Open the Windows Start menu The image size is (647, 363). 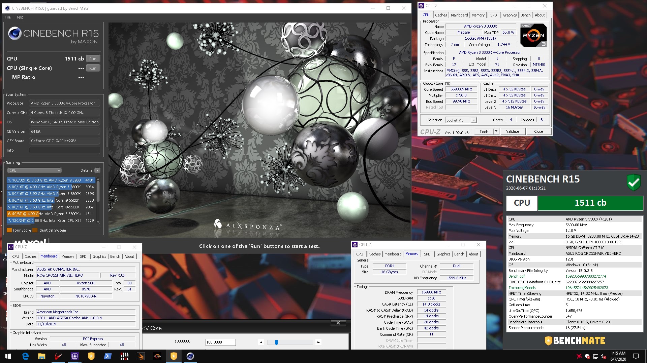pyautogui.click(x=8, y=356)
